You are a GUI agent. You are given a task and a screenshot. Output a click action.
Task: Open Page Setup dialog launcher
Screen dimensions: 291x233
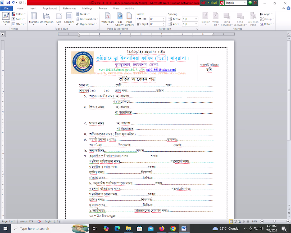tap(98, 29)
